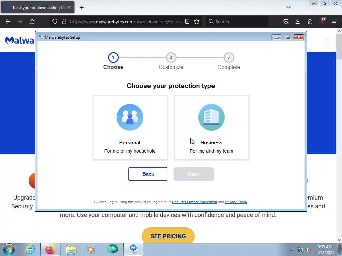Viewport: 342px width, 256px height.
Task: Open the Firefox application menu
Action: pyautogui.click(x=334, y=21)
